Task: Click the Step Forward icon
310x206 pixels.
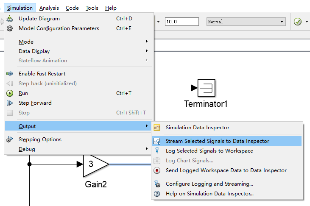Action: (x=10, y=103)
